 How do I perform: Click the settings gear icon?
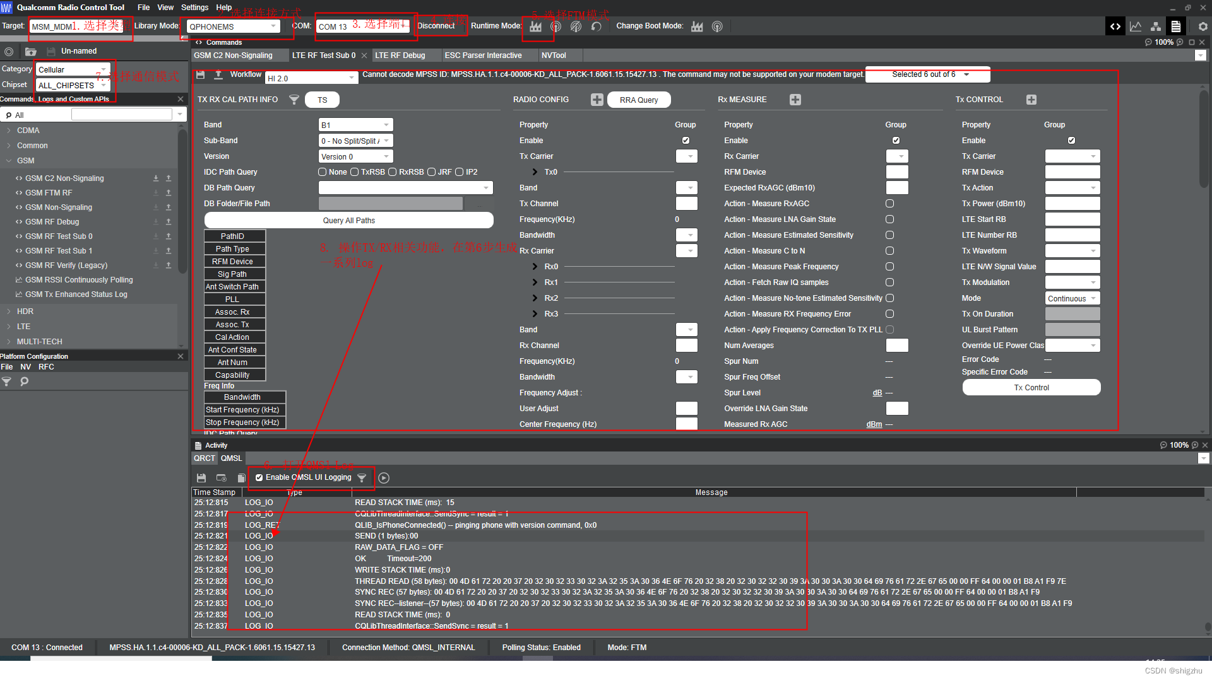(1203, 26)
